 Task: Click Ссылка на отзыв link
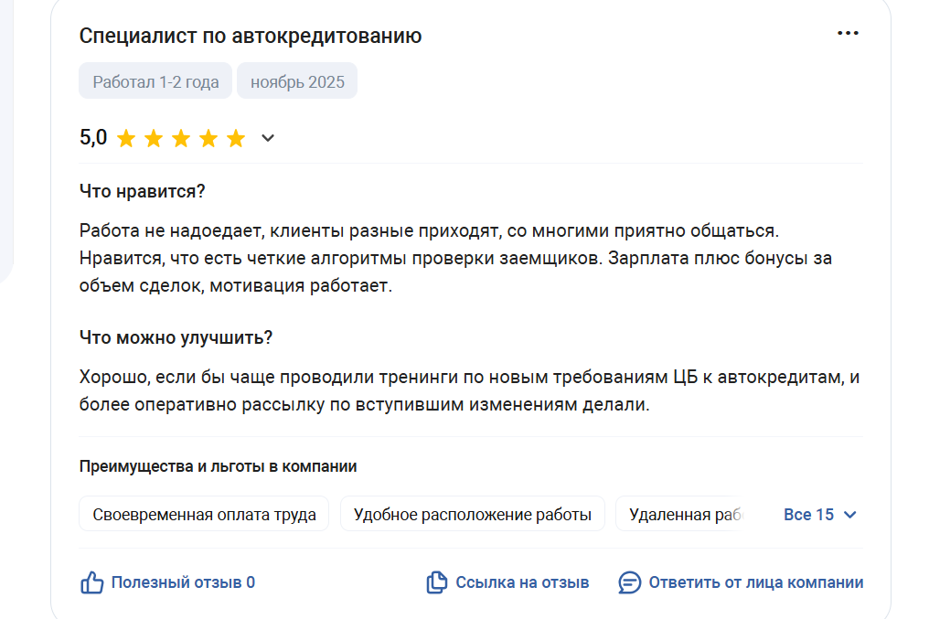coord(522,582)
